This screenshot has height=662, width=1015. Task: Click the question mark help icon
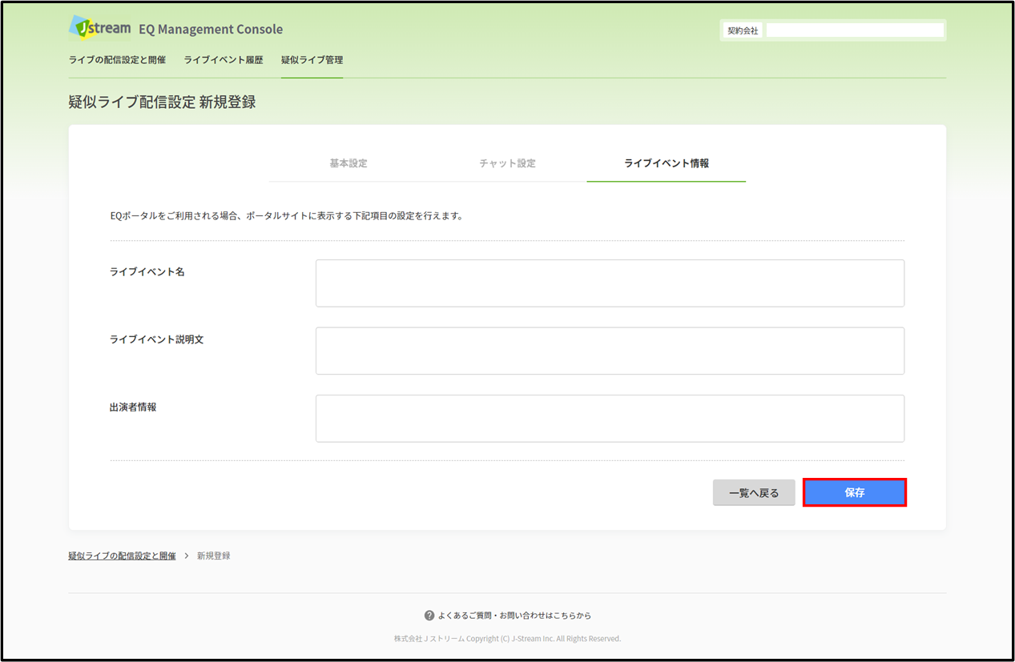pyautogui.click(x=429, y=616)
